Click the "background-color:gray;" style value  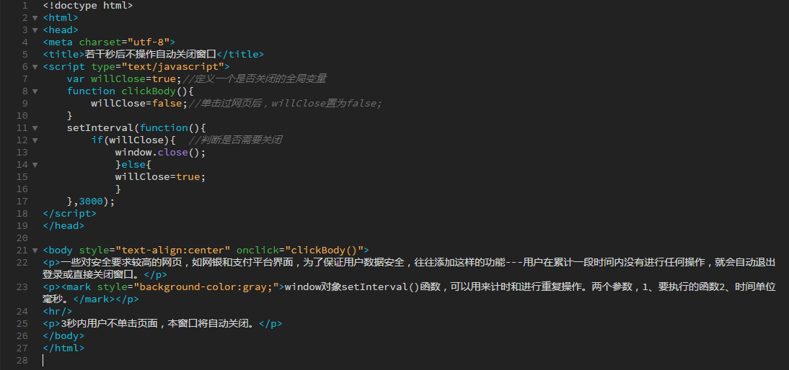(205, 286)
